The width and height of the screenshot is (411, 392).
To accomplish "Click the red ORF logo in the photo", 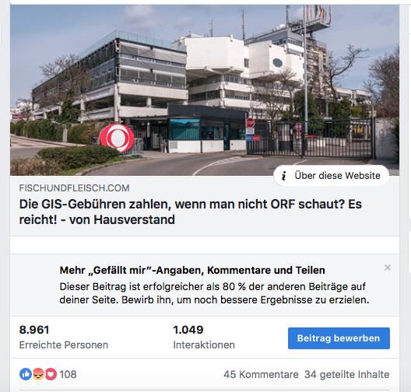I will 117,138.
